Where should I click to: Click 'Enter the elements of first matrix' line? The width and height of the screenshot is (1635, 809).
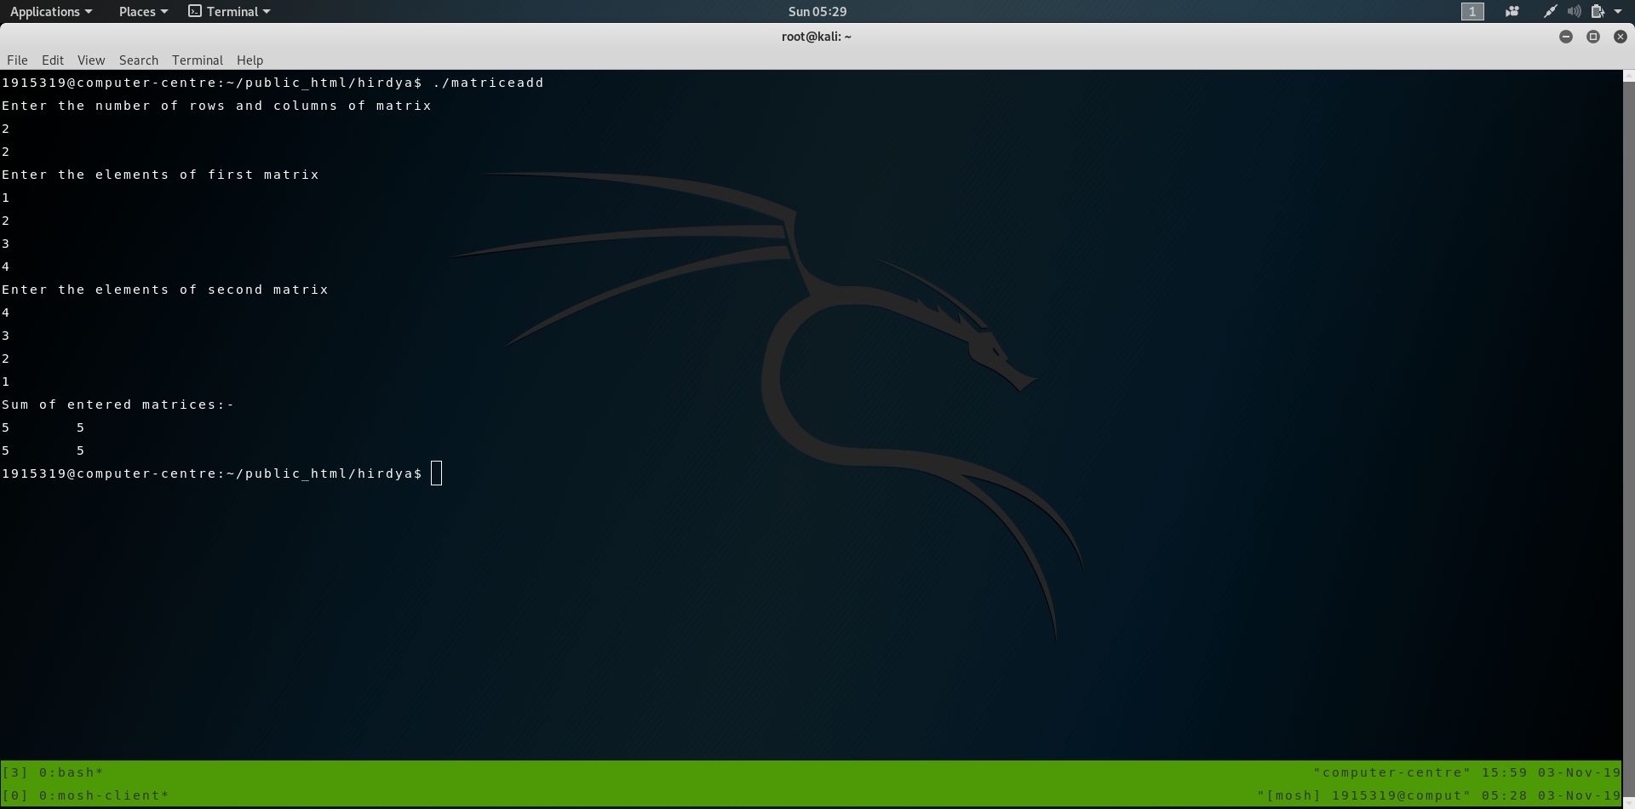[x=160, y=175]
